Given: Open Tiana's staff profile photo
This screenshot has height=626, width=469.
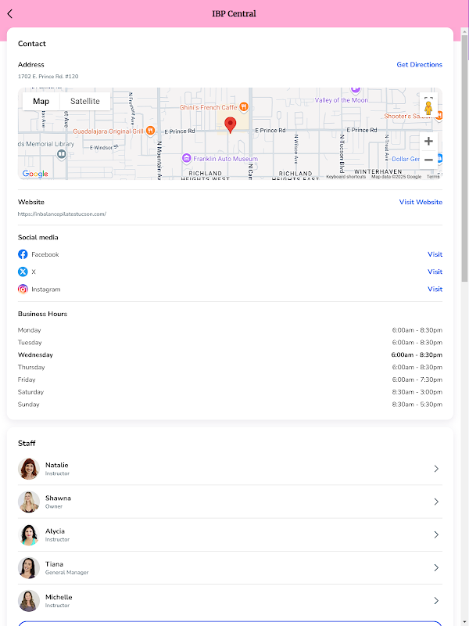Looking at the screenshot, I should point(29,568).
